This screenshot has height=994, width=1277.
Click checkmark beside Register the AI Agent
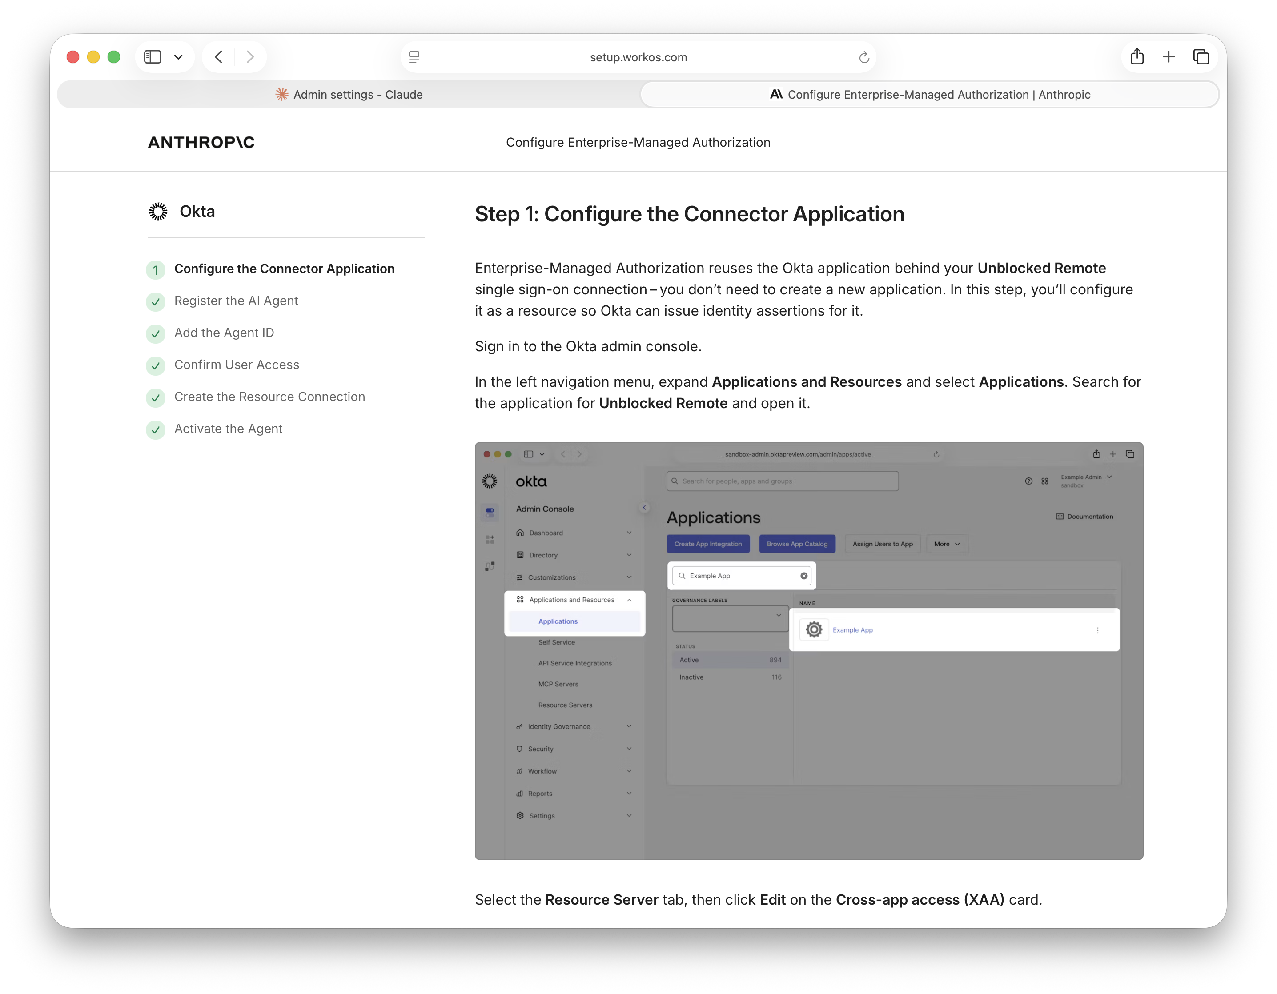tap(156, 302)
